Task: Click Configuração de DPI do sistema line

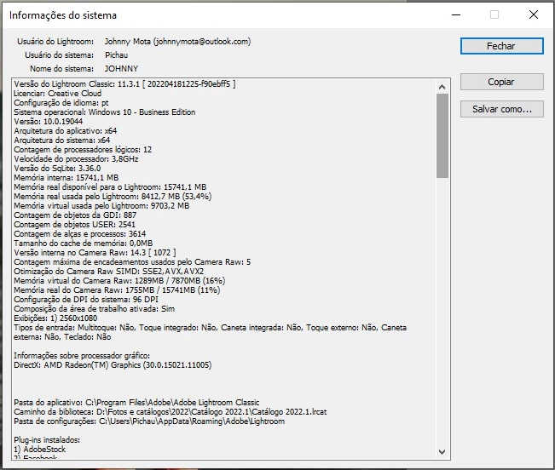Action: point(86,300)
